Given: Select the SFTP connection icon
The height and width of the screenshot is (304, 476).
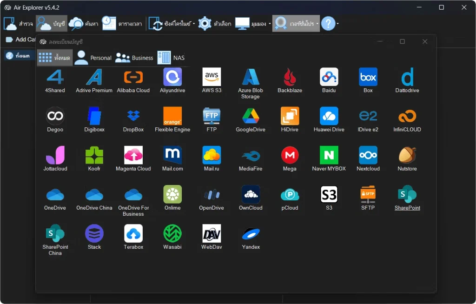Looking at the screenshot, I should click(x=368, y=194).
